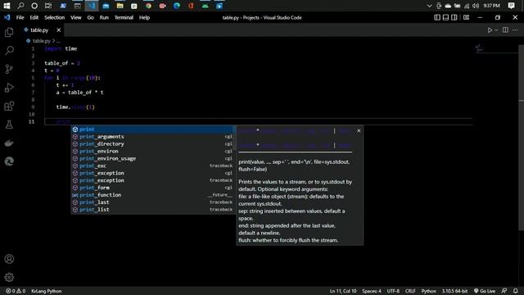Open the Accounts menu icon
The height and width of the screenshot is (295, 524).
(9, 259)
